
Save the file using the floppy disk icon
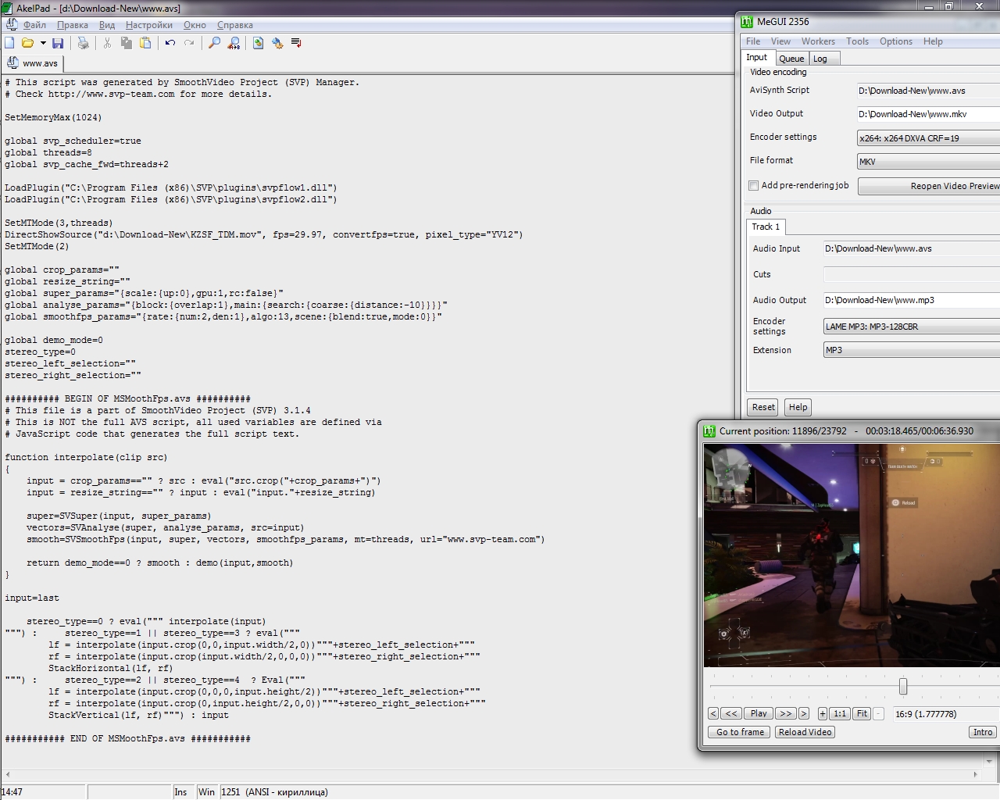58,43
